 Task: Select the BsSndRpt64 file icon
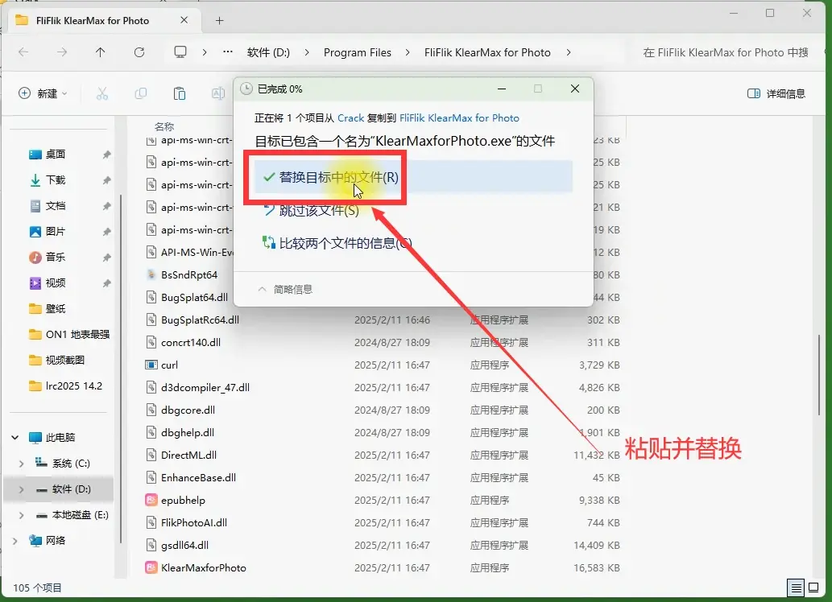151,274
